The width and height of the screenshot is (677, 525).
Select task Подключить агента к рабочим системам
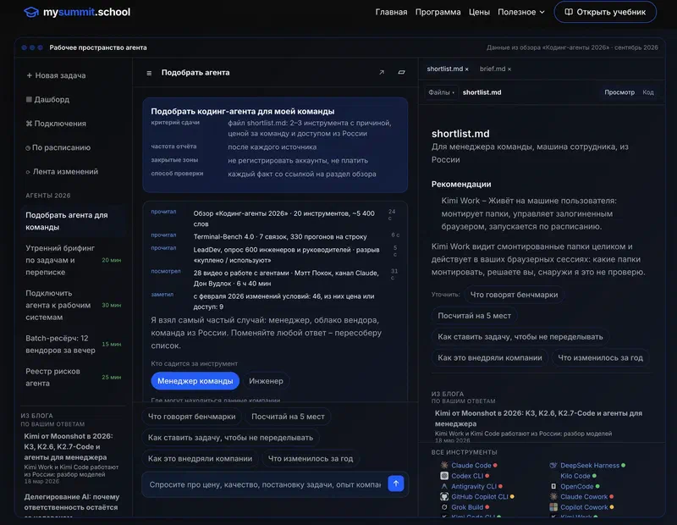point(74,305)
